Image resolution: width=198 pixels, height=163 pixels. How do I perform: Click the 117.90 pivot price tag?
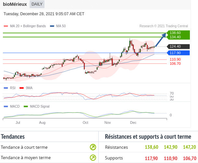coord(178,53)
